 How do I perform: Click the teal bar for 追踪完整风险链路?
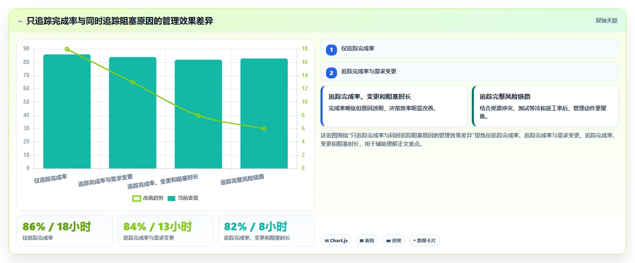[264, 113]
